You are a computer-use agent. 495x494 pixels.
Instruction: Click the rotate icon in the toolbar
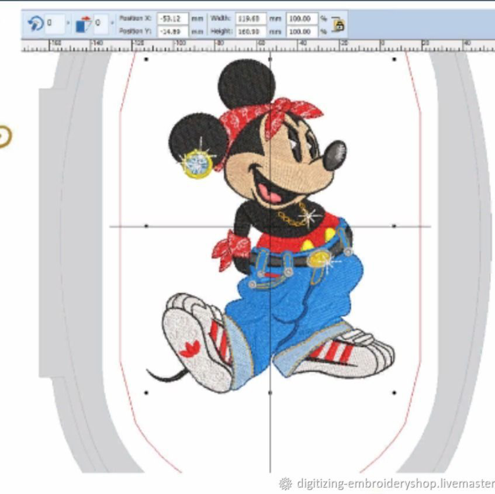[x=36, y=24]
